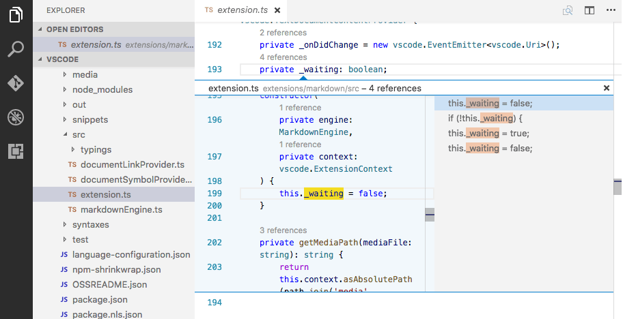Select extension.ts under Open Editors
Image resolution: width=623 pixels, height=319 pixels.
(113, 45)
